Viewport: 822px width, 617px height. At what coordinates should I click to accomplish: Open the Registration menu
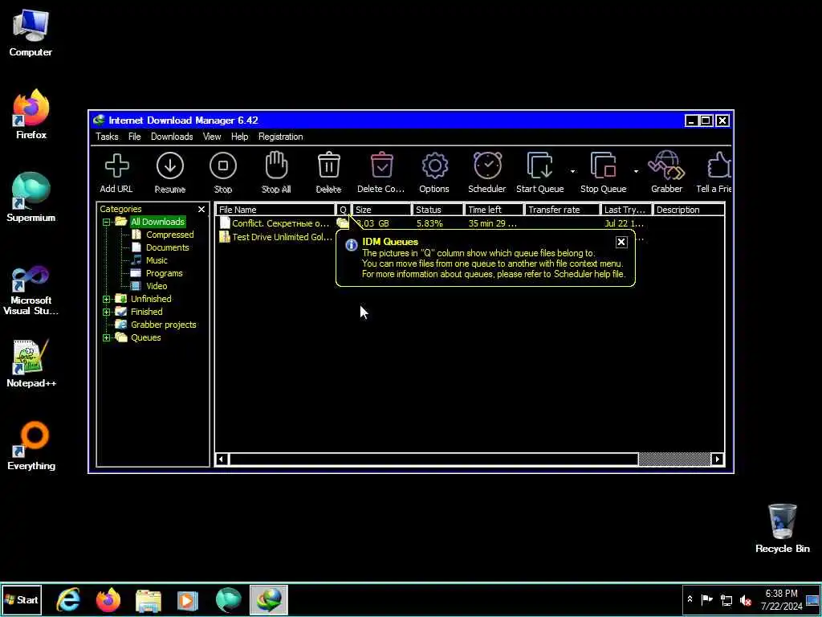280,137
